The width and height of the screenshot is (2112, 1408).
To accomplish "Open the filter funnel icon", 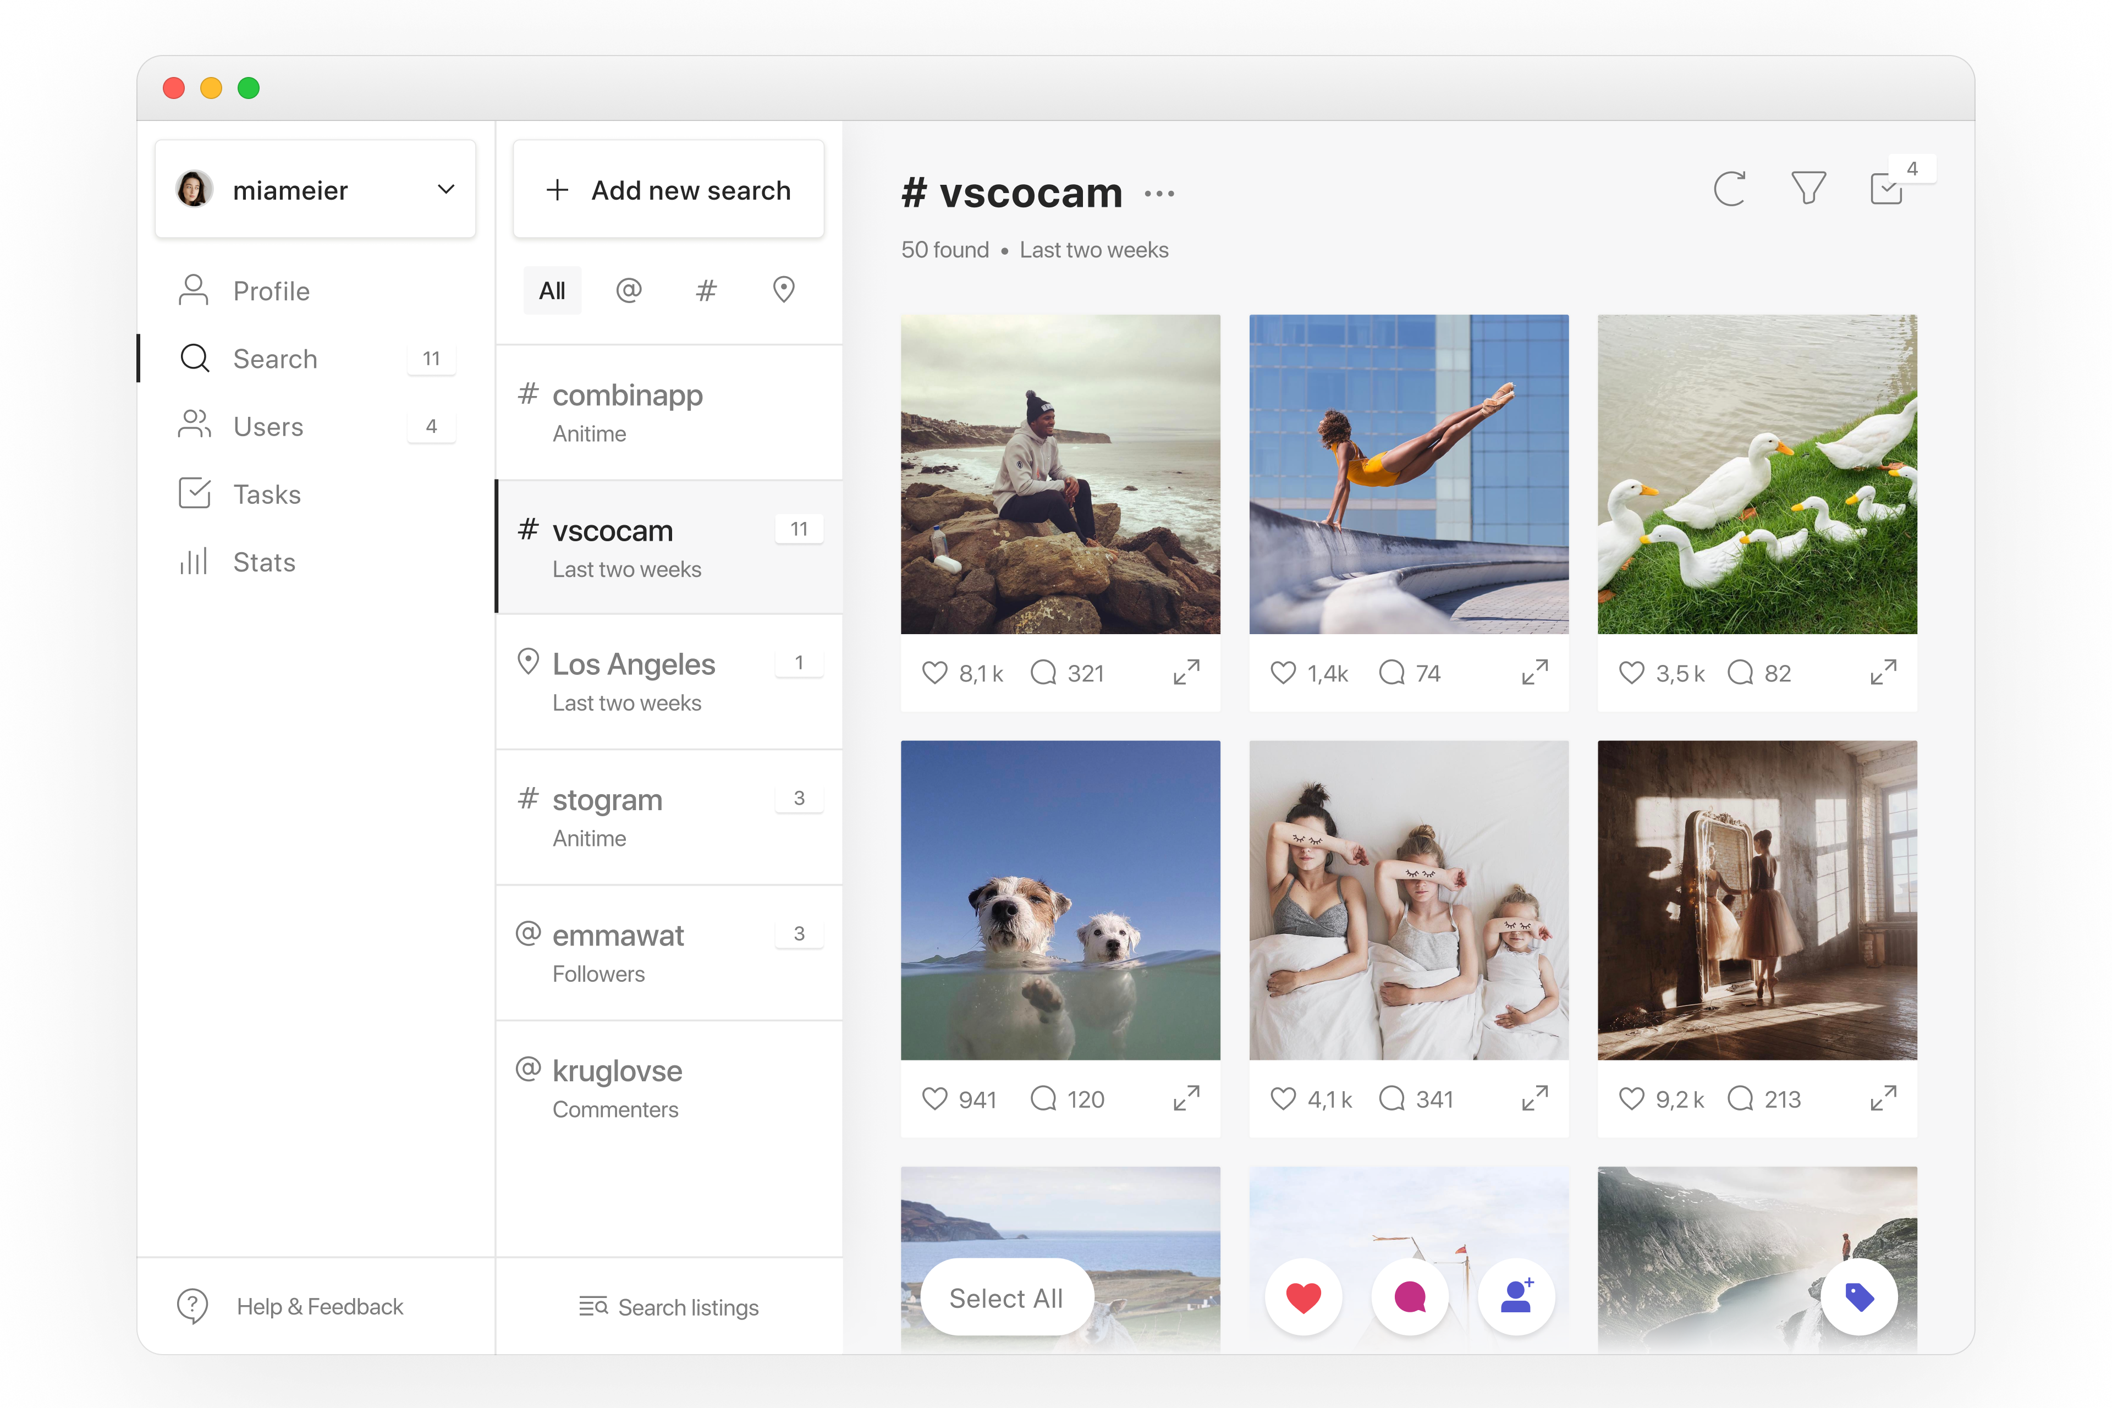I will (1808, 189).
